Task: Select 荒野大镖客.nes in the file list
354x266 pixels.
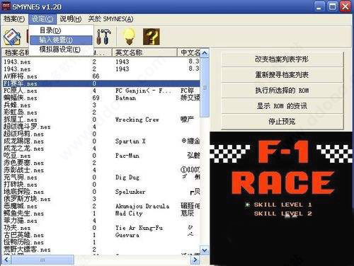Action: pyautogui.click(x=27, y=250)
